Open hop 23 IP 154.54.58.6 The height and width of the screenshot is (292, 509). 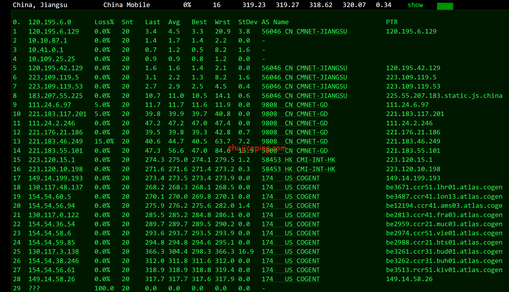(x=50, y=233)
